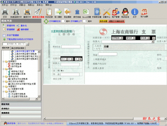
Task: Click 下载免费的条码设计打印软件 link
Action: [x=20, y=39]
